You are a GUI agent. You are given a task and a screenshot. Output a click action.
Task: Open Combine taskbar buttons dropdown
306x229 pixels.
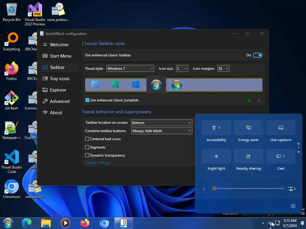click(x=162, y=131)
